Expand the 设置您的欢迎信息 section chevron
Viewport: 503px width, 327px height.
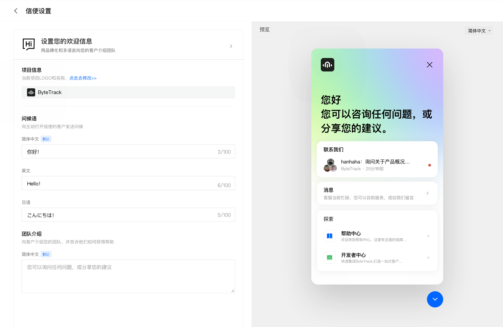231,46
